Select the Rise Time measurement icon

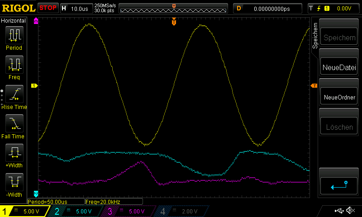[x=14, y=94]
